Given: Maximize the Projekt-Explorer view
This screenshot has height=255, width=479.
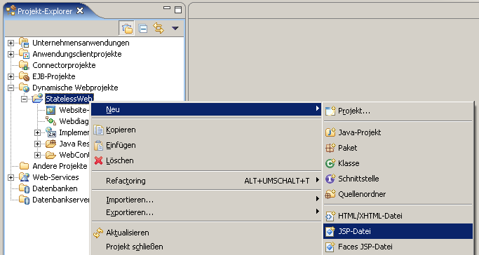Looking at the screenshot, I should coord(178,10).
